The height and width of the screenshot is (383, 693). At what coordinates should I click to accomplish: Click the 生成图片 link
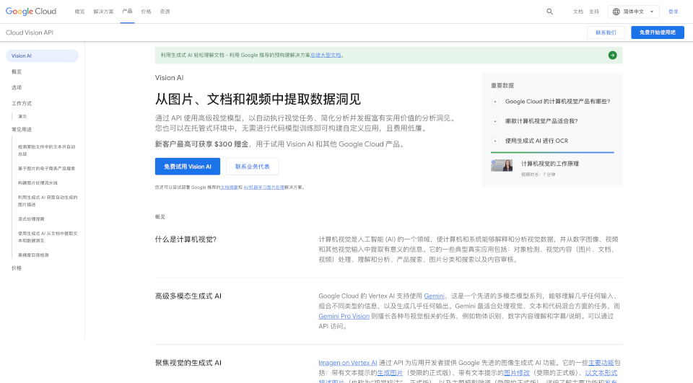tap(390, 373)
